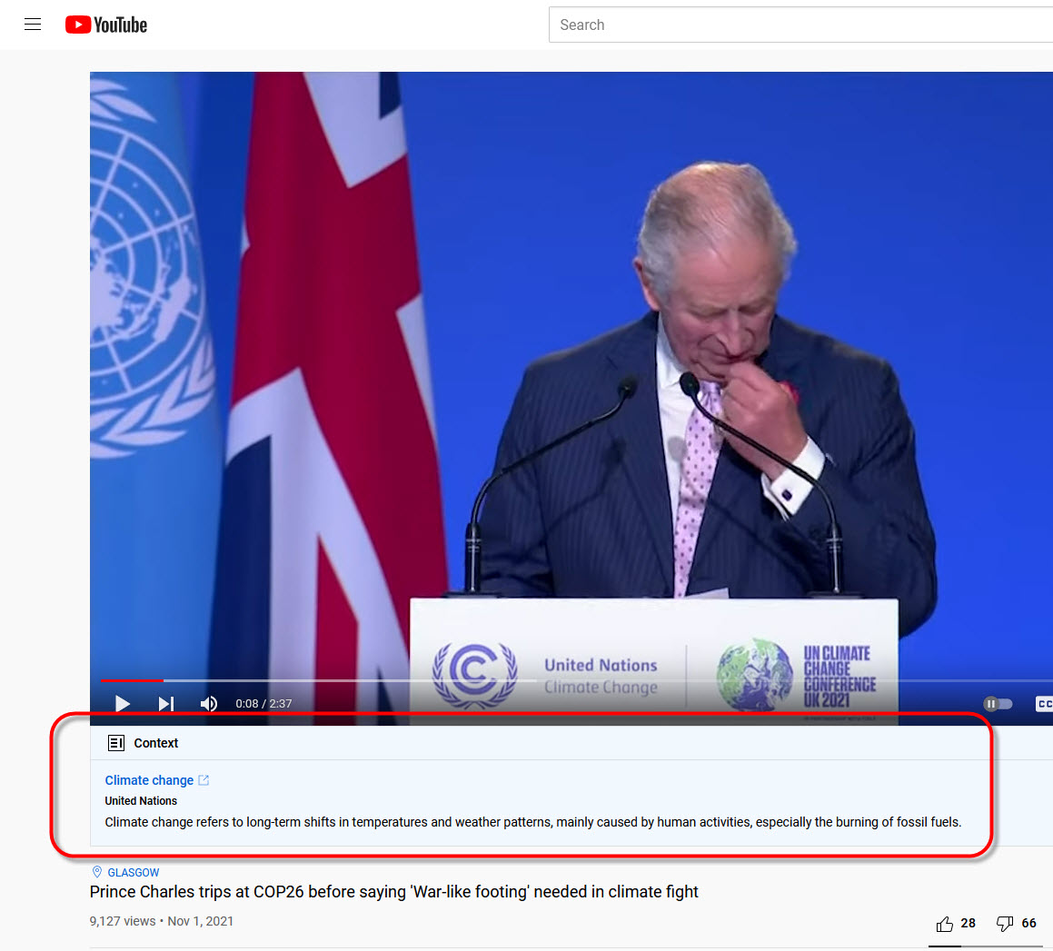Skip to the next video

coord(166,703)
